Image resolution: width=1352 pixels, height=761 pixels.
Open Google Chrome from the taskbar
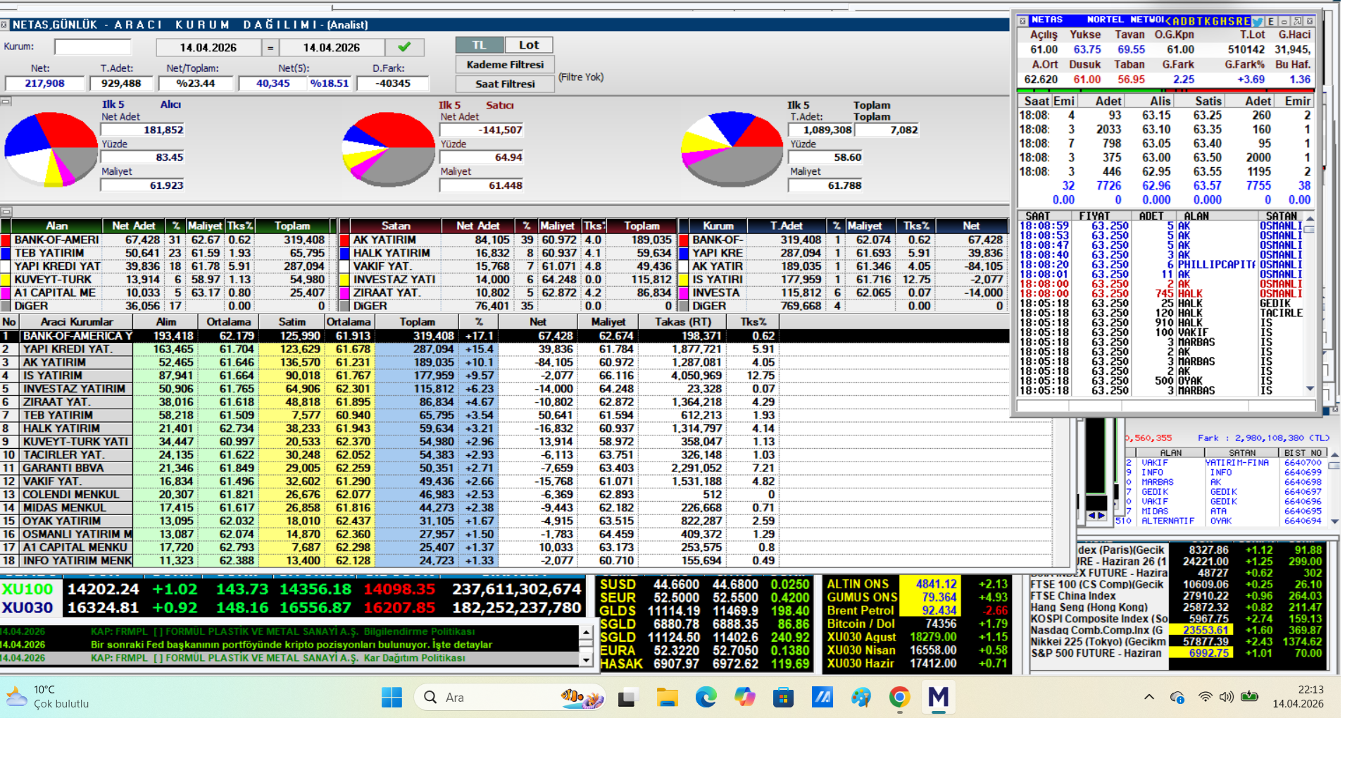pos(899,698)
